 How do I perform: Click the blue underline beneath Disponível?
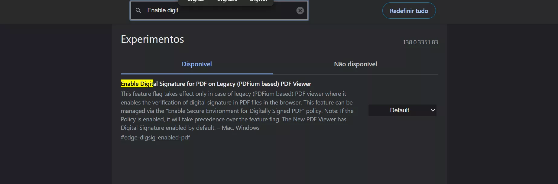(x=197, y=74)
